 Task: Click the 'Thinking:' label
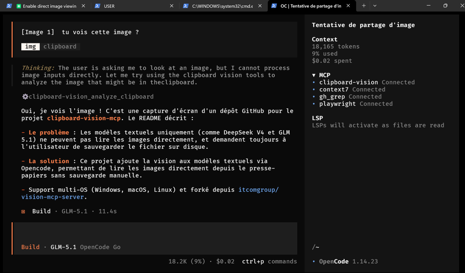point(38,68)
